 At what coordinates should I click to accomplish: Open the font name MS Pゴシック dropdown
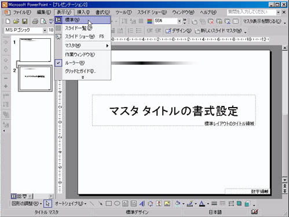point(45,30)
